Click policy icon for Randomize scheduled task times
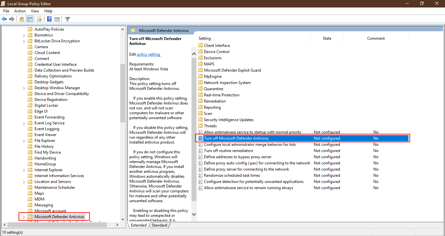This screenshot has width=445, height=236. point(201,175)
